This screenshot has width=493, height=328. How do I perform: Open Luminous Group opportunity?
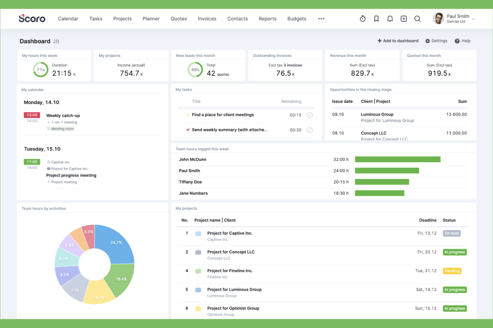(x=377, y=114)
